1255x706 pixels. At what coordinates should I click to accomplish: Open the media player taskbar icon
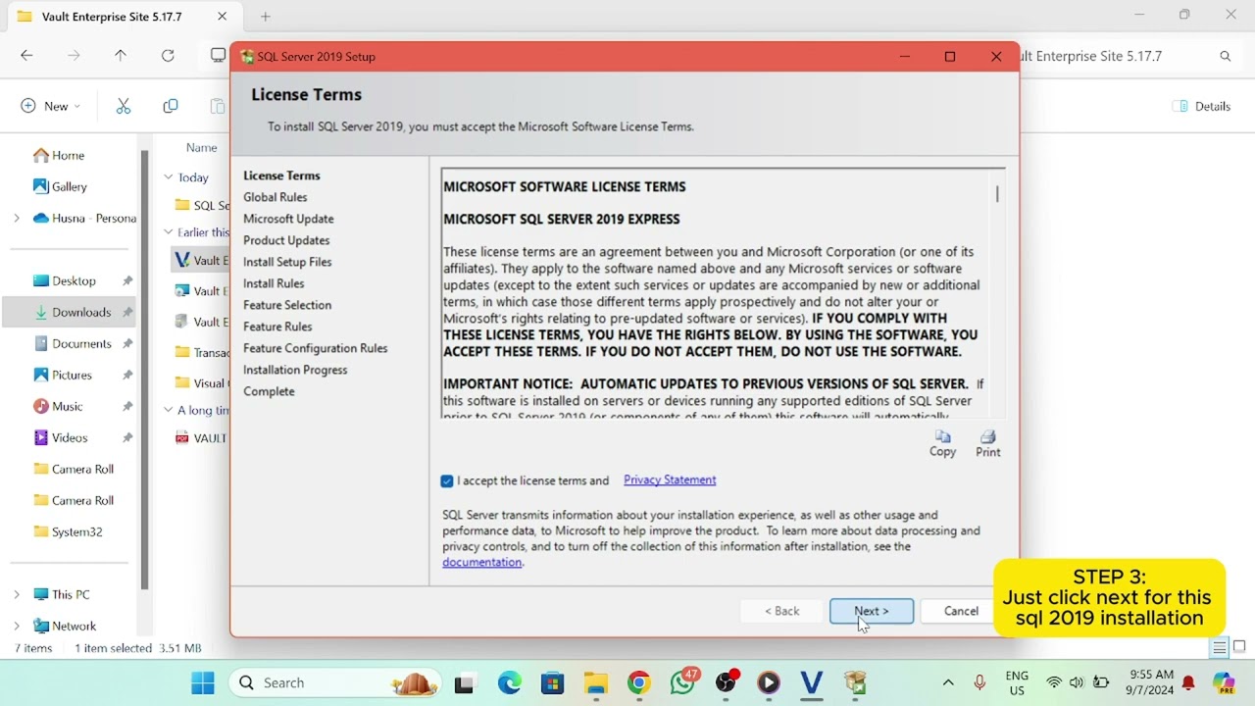point(769,682)
